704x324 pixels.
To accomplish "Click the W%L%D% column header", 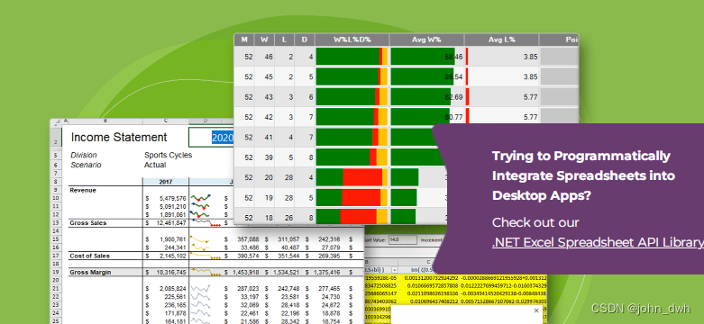I will (352, 40).
